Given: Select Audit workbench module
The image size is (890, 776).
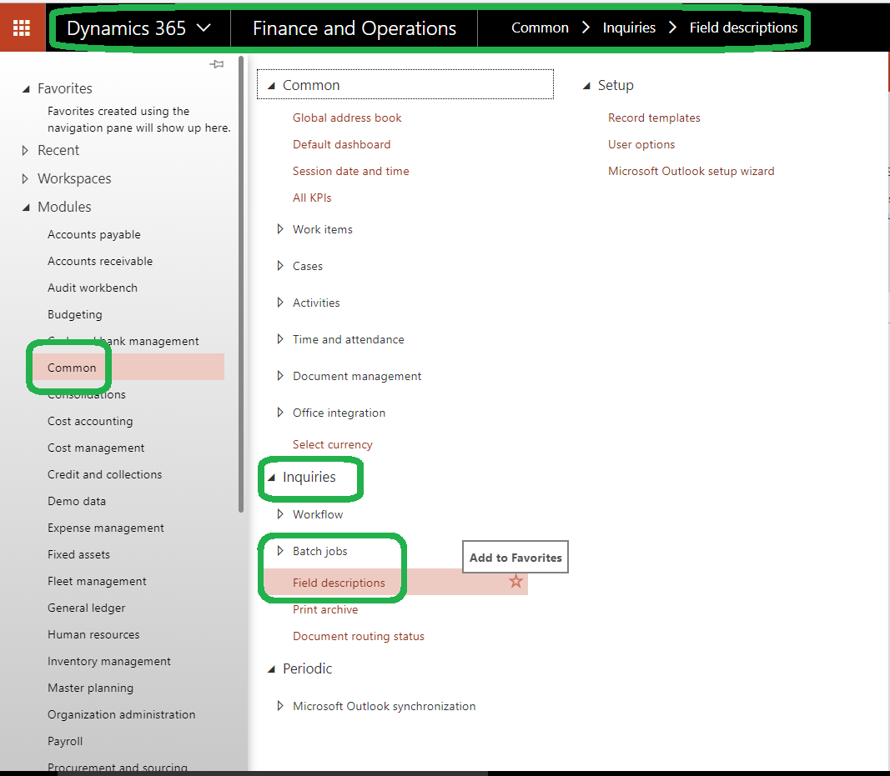Looking at the screenshot, I should click(x=93, y=288).
